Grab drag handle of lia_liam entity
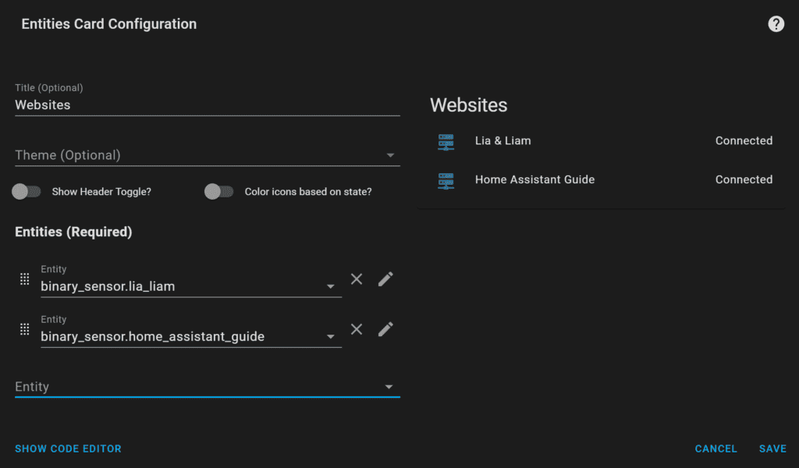Screen dimensions: 799x468 pyautogui.click(x=24, y=279)
